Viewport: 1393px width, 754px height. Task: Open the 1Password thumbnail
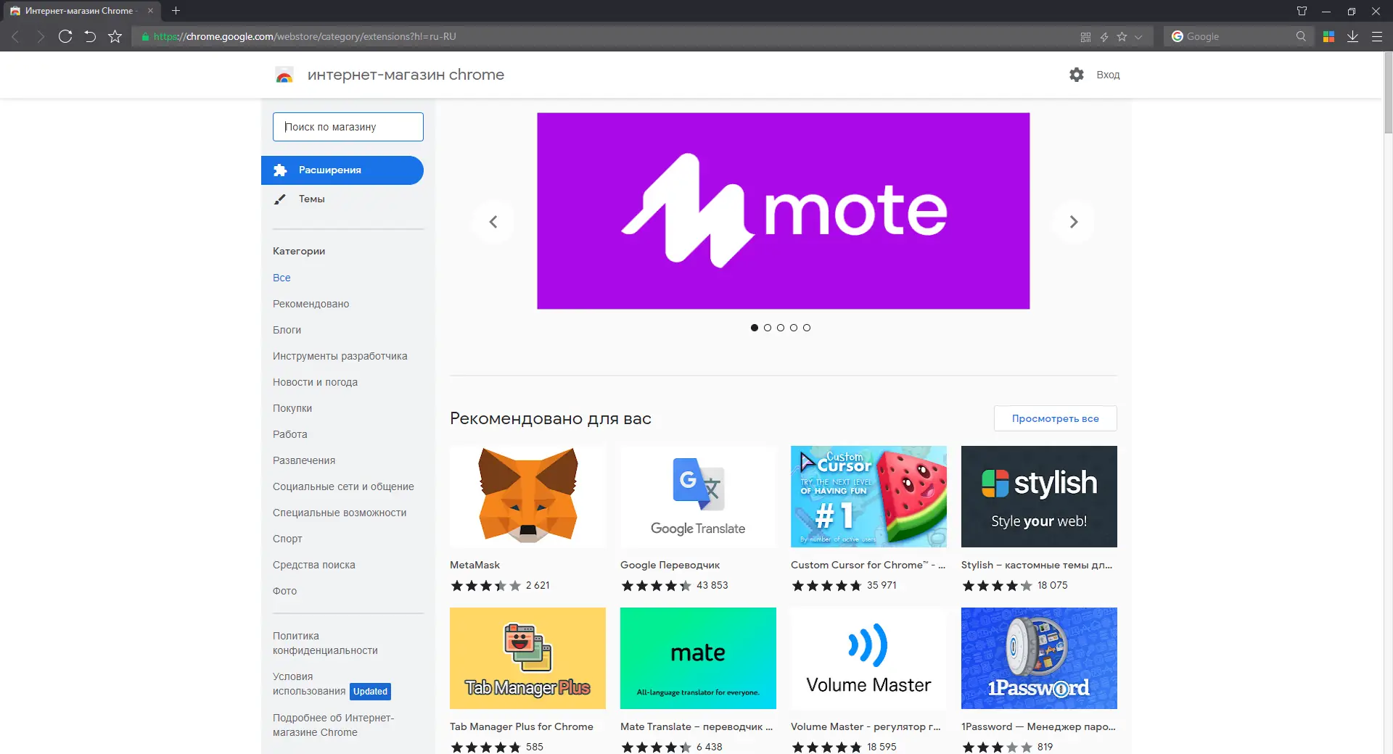click(x=1039, y=658)
